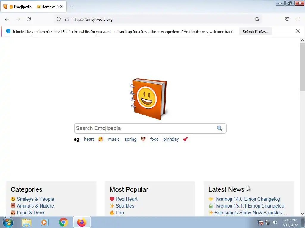This screenshot has width=305, height=228.
Task: Save page to Pocket icon
Action: 287,19
